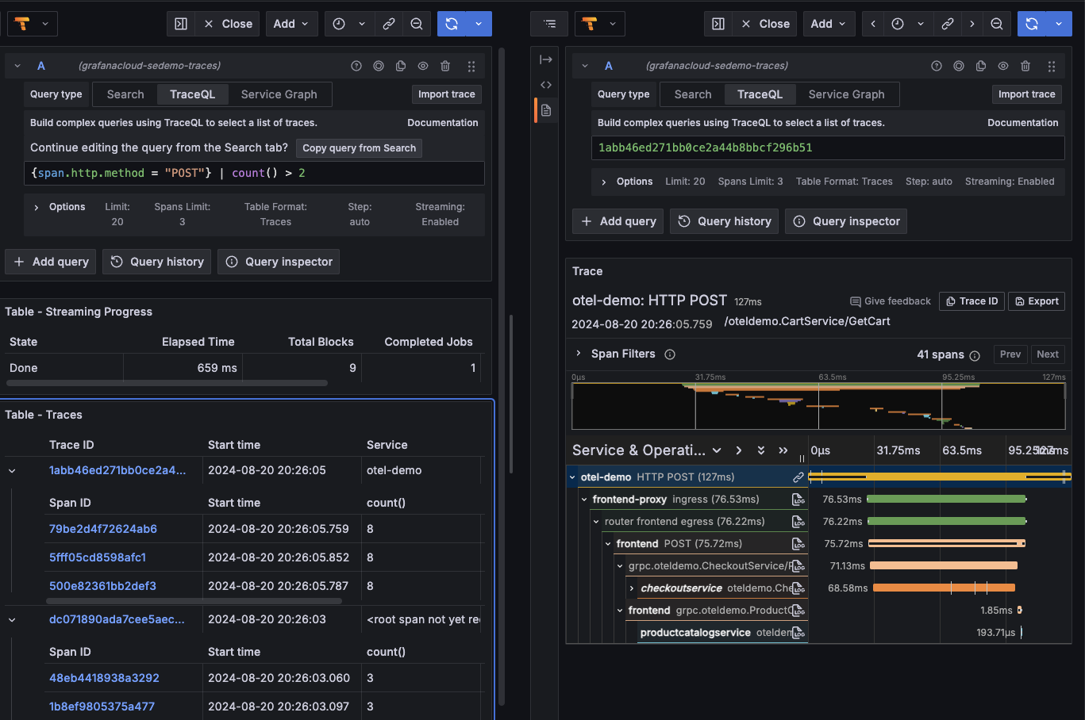This screenshot has width=1085, height=720.
Task: Open the Add dropdown in left toolbar
Action: point(290,24)
